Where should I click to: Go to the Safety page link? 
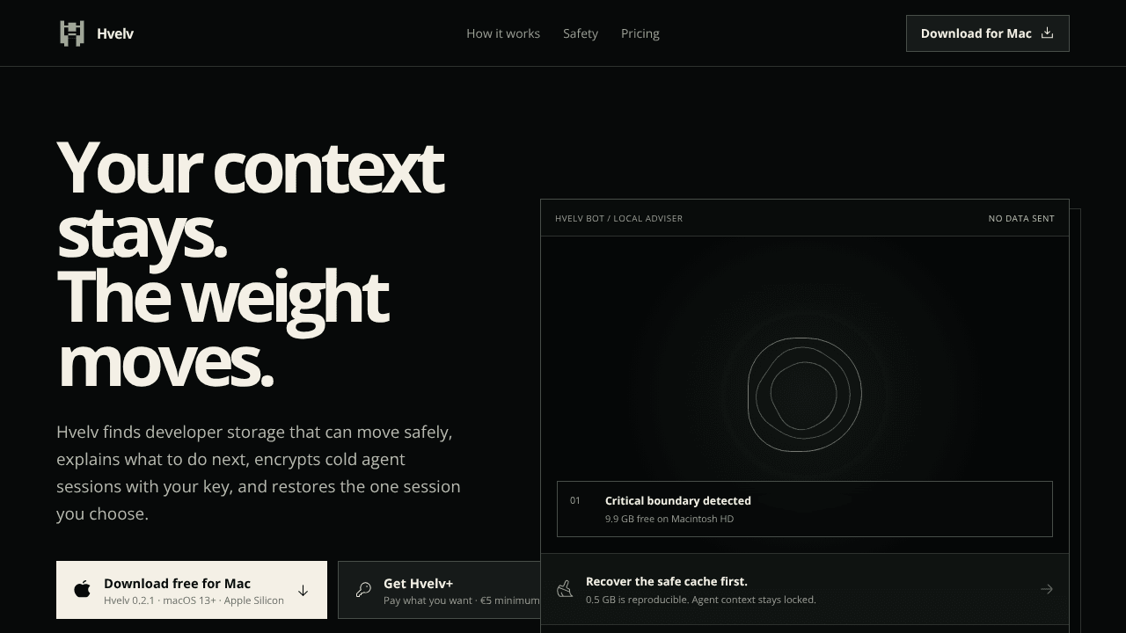click(581, 33)
